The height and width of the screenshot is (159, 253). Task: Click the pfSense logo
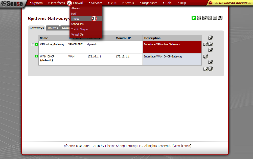[12, 4]
